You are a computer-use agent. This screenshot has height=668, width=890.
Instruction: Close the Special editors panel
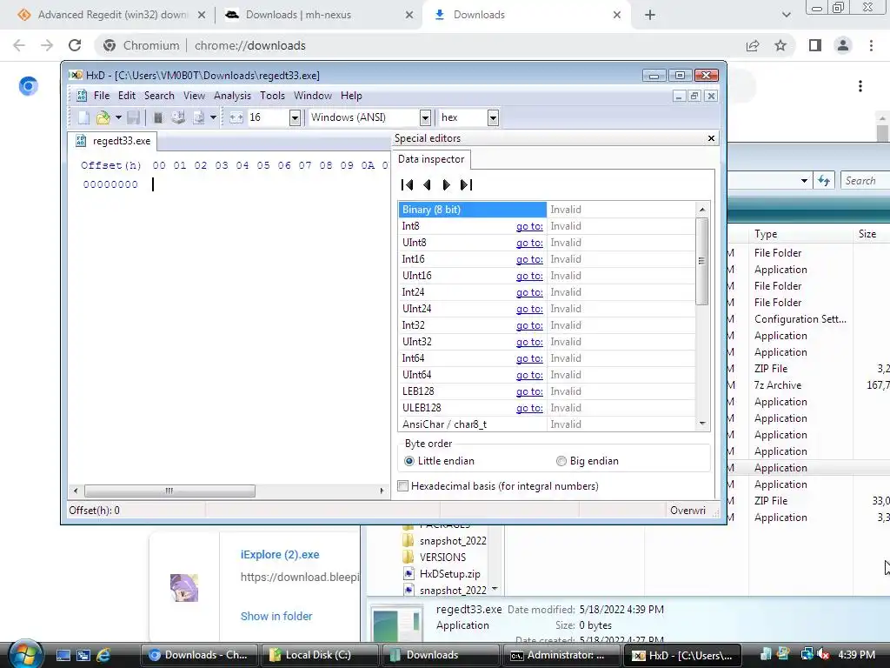(711, 138)
